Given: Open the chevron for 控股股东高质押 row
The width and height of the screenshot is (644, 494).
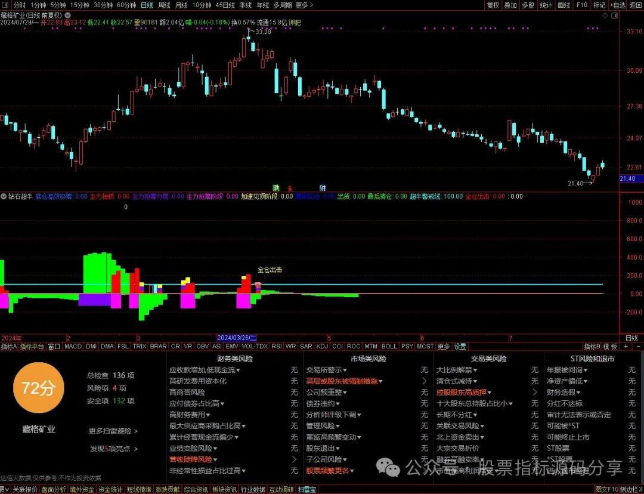Looking at the screenshot, I should tap(535, 393).
